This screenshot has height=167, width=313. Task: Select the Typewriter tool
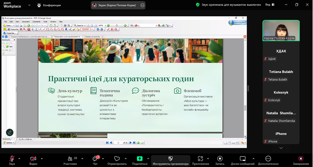(13, 29)
